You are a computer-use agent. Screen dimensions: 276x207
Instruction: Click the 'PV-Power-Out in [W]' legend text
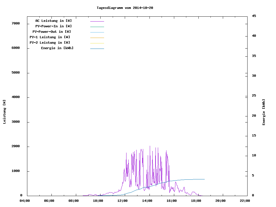point(52,32)
